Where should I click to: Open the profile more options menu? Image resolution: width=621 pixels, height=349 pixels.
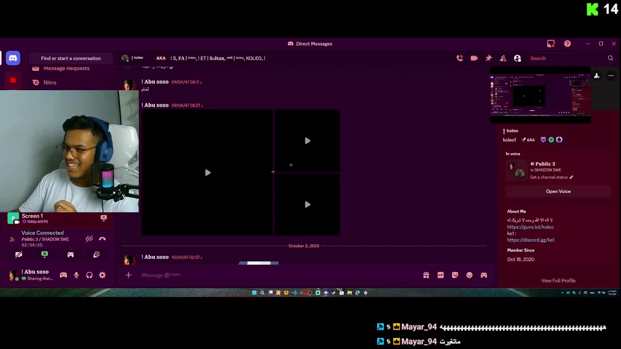[x=611, y=76]
